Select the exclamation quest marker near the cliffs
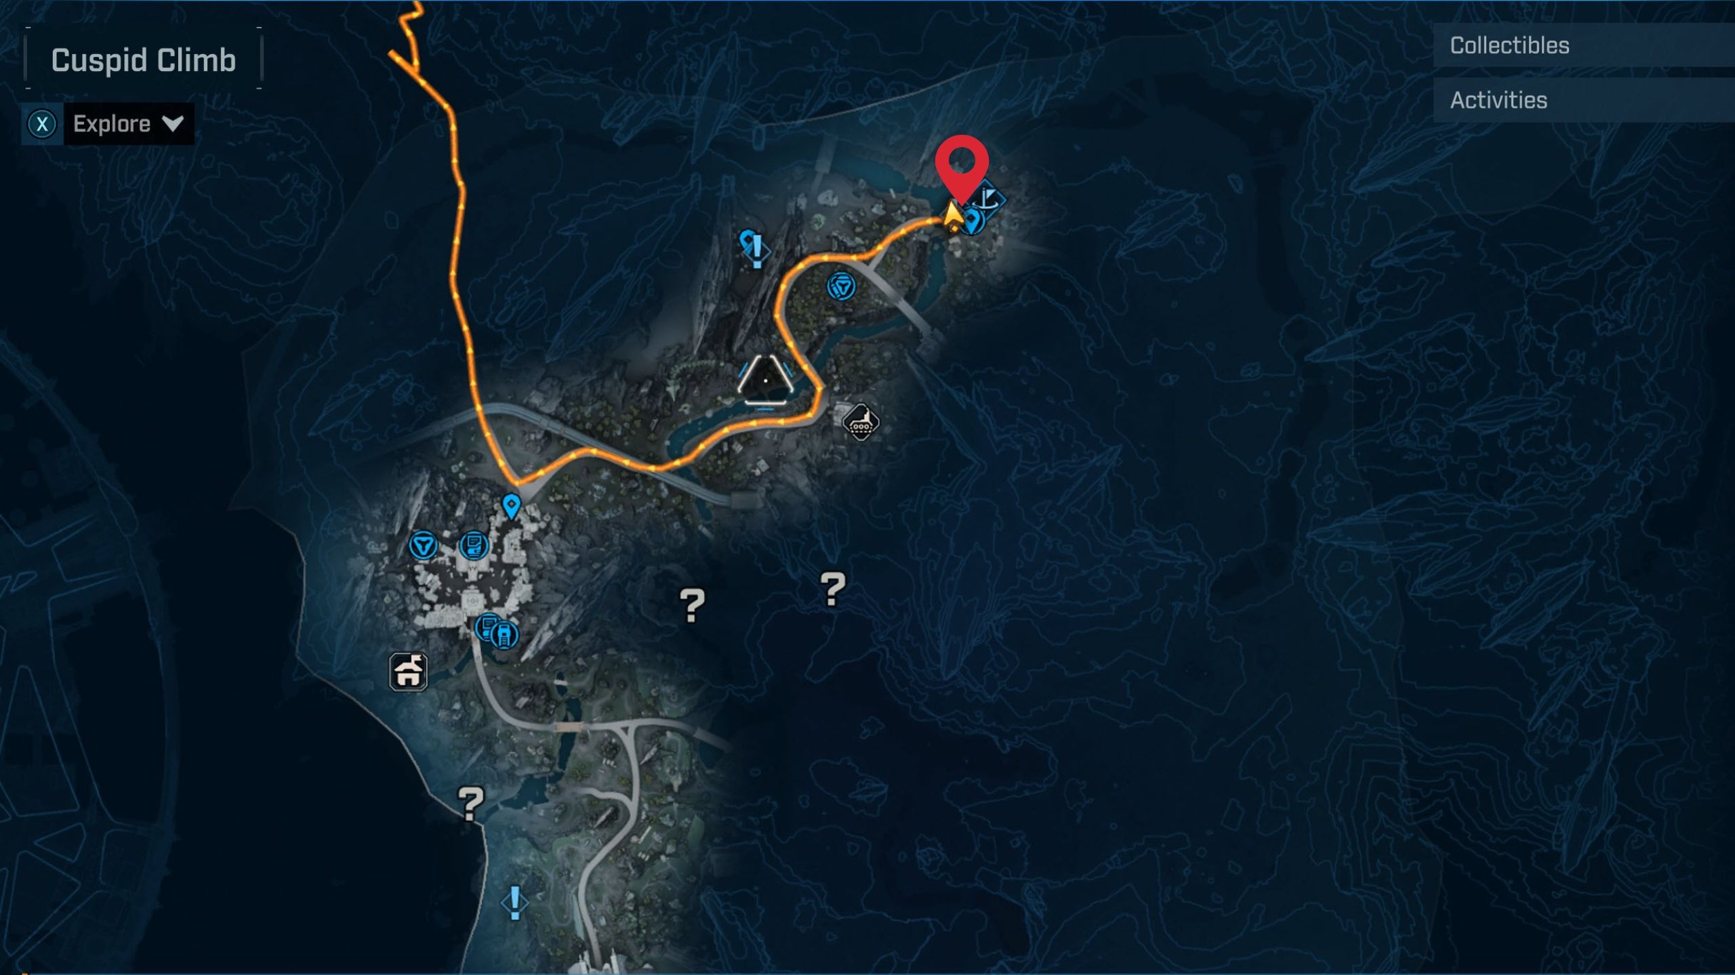 click(757, 250)
